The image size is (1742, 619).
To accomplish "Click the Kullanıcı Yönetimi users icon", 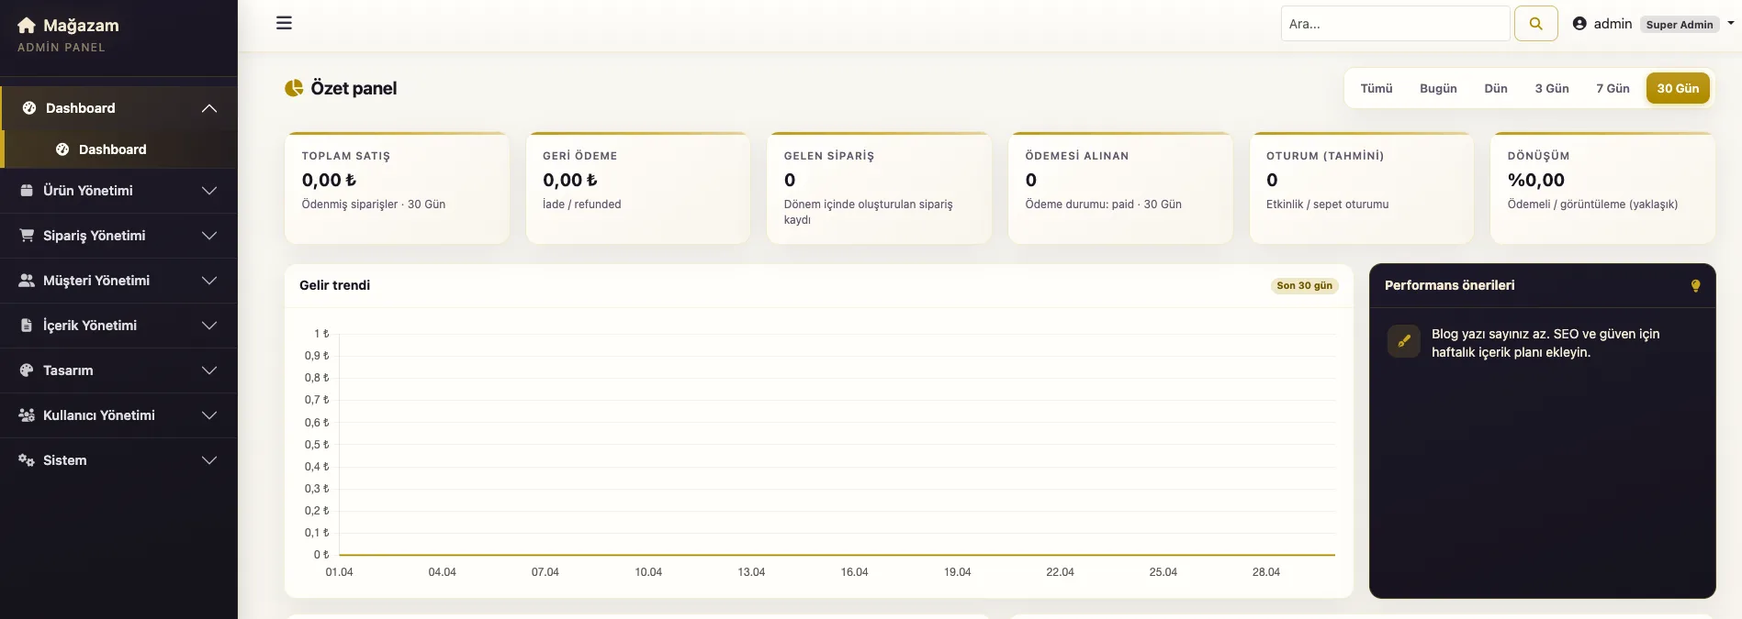I will tap(27, 415).
